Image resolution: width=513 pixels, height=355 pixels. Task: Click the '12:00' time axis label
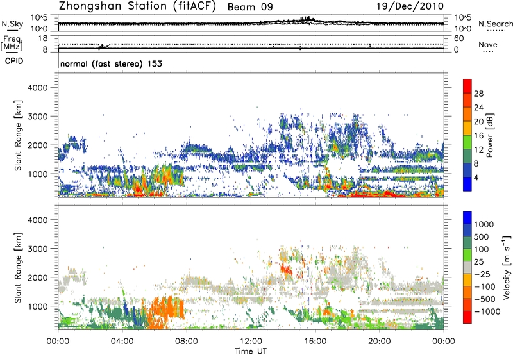point(251,342)
